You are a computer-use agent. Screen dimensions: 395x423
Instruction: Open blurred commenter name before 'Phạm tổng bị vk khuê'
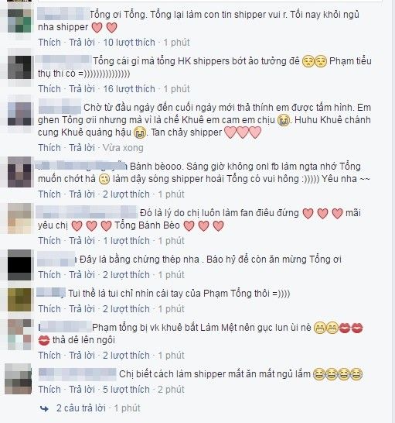point(65,327)
